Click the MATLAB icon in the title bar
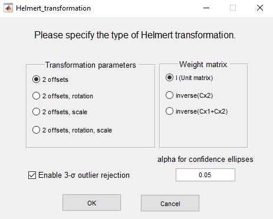Viewport: 273px width, 219px height. [8, 8]
